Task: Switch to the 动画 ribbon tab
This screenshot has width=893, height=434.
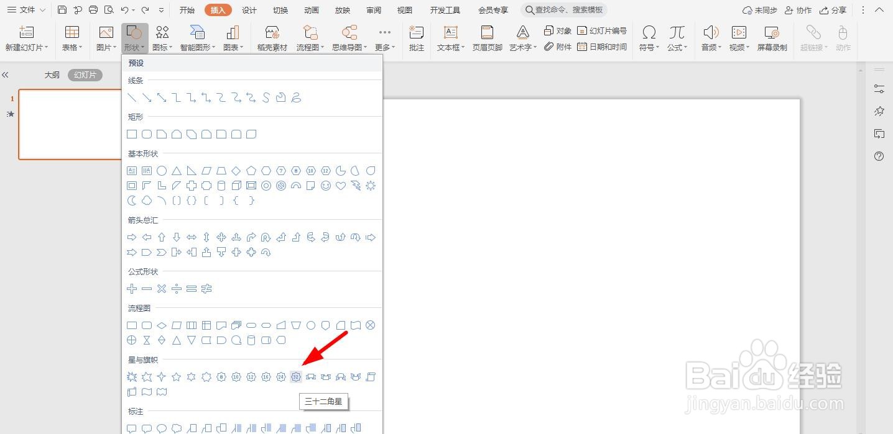Action: point(312,10)
